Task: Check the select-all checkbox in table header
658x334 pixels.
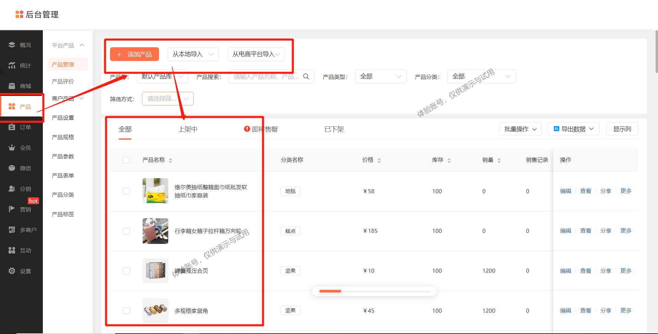Action: click(126, 160)
